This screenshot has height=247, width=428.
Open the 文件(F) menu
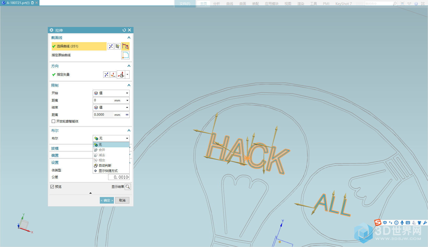[185, 4]
